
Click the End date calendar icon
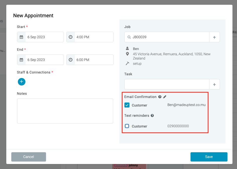21,60
